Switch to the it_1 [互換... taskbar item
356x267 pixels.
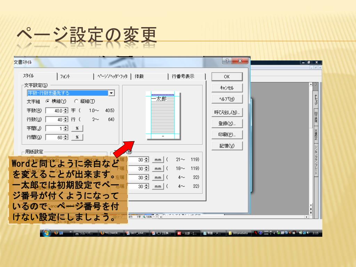(162, 233)
